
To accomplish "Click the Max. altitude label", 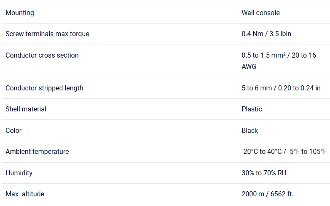I will tap(25, 194).
